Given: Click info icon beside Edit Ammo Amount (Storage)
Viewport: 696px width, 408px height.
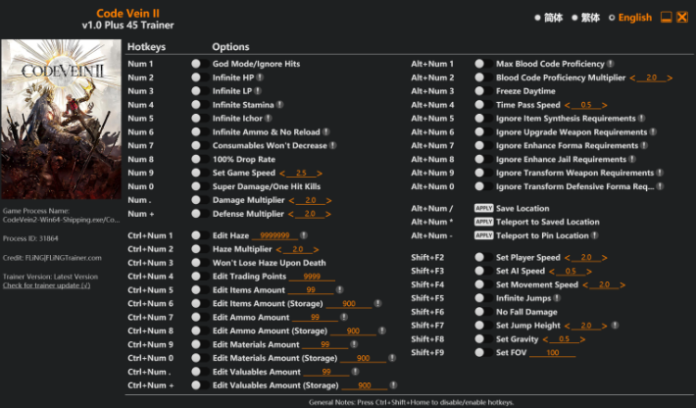Looking at the screenshot, I should click(382, 331).
